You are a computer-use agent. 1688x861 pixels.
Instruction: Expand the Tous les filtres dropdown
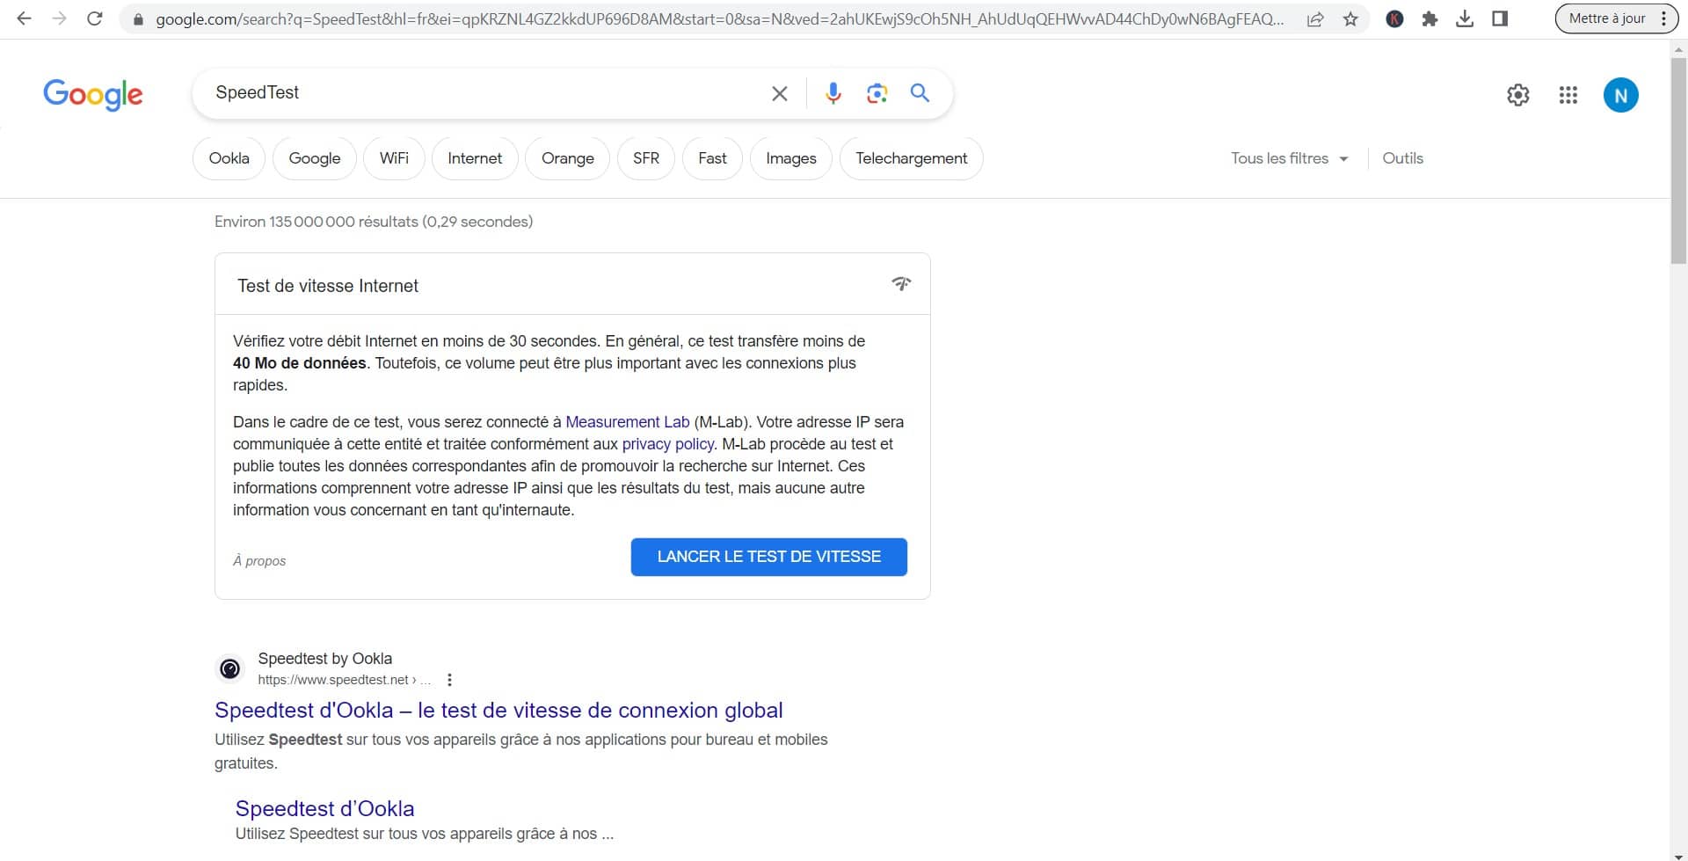1289,158
